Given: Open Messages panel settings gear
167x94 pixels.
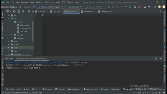Looking at the screenshot, I should pyautogui.click(x=156, y=58).
